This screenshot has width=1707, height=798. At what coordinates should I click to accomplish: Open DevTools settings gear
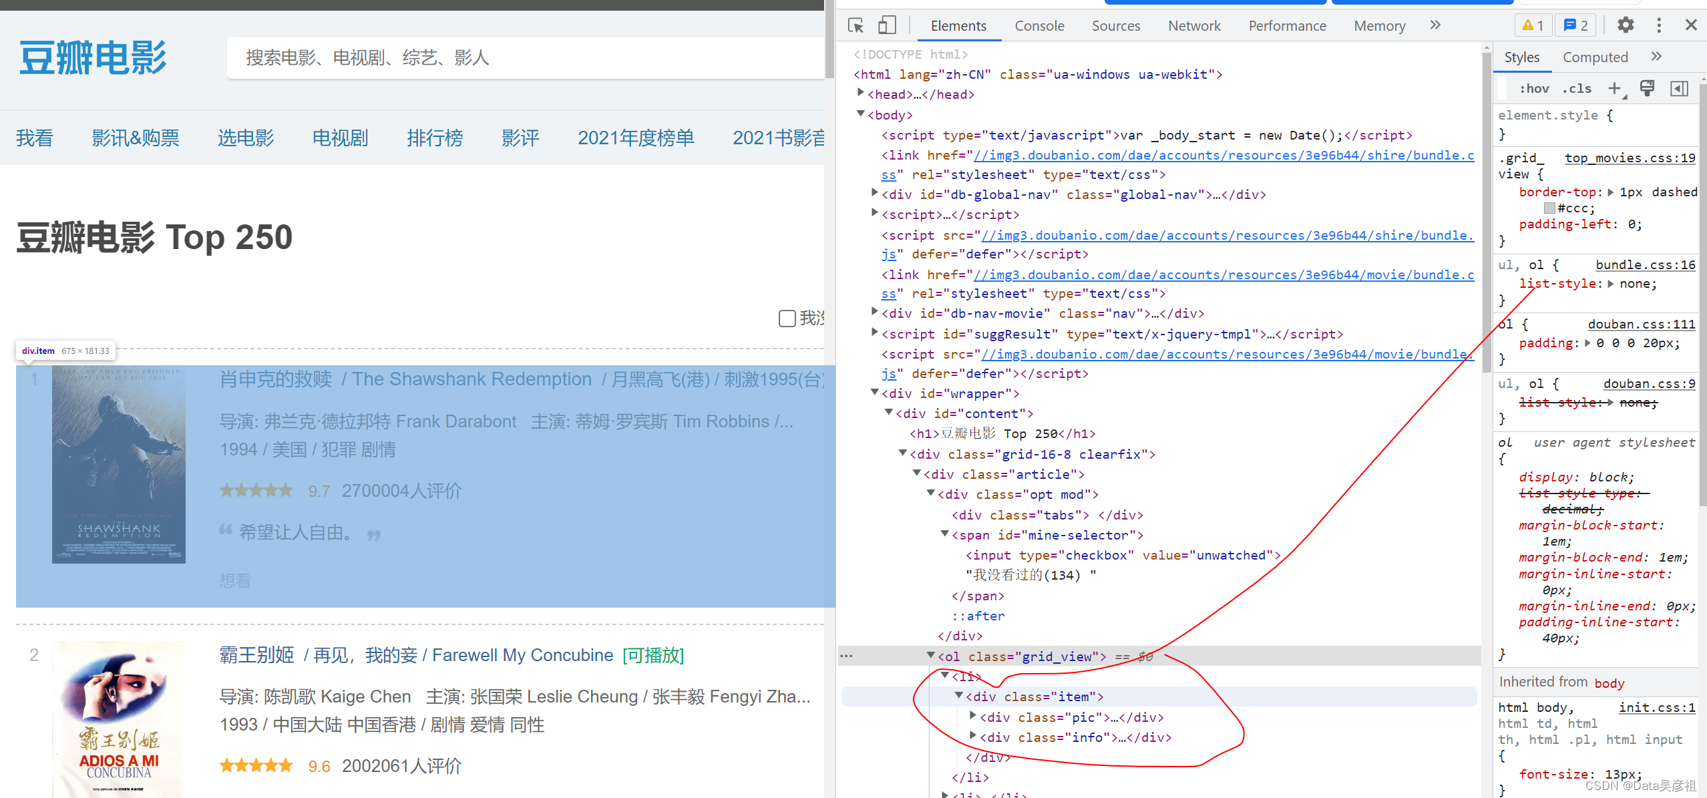[x=1626, y=25]
